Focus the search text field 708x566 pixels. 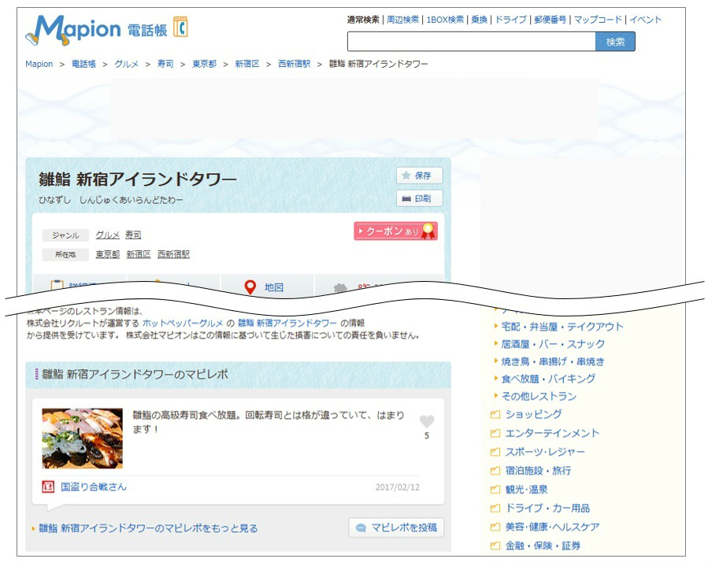[472, 42]
